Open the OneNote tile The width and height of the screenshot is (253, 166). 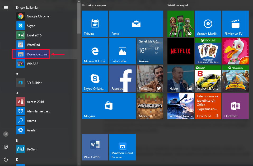point(235,106)
